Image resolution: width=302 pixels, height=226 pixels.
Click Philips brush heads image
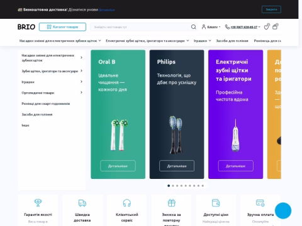(x=176, y=135)
